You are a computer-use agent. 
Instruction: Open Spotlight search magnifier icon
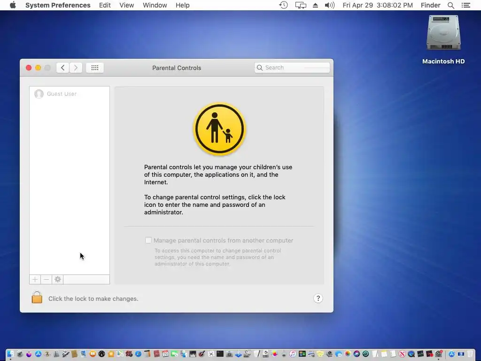(x=450, y=5)
